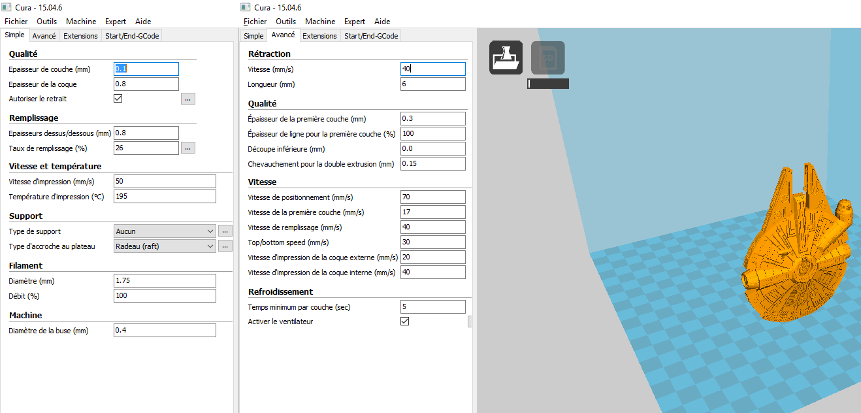Switch to Extensions tab in right window
This screenshot has height=413, width=861.
(x=319, y=36)
